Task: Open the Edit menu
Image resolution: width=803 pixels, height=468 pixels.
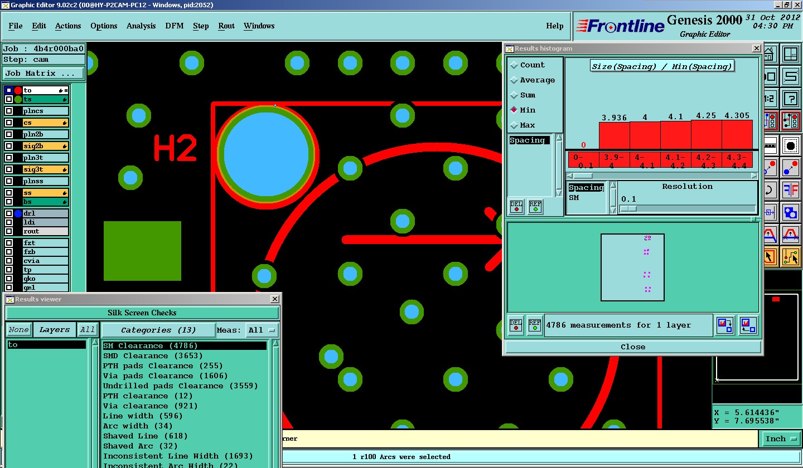Action: [39, 26]
